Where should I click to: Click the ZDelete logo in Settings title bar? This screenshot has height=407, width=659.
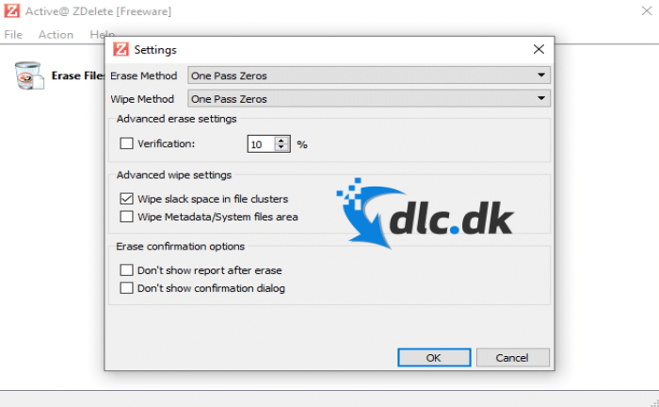(x=121, y=49)
